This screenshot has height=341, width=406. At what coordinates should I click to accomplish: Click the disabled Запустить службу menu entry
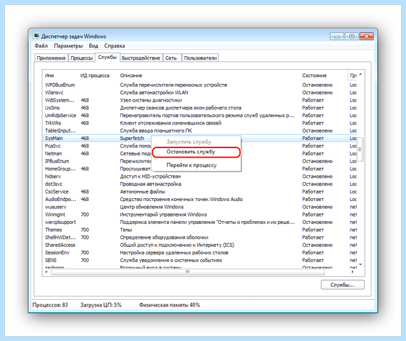click(196, 142)
